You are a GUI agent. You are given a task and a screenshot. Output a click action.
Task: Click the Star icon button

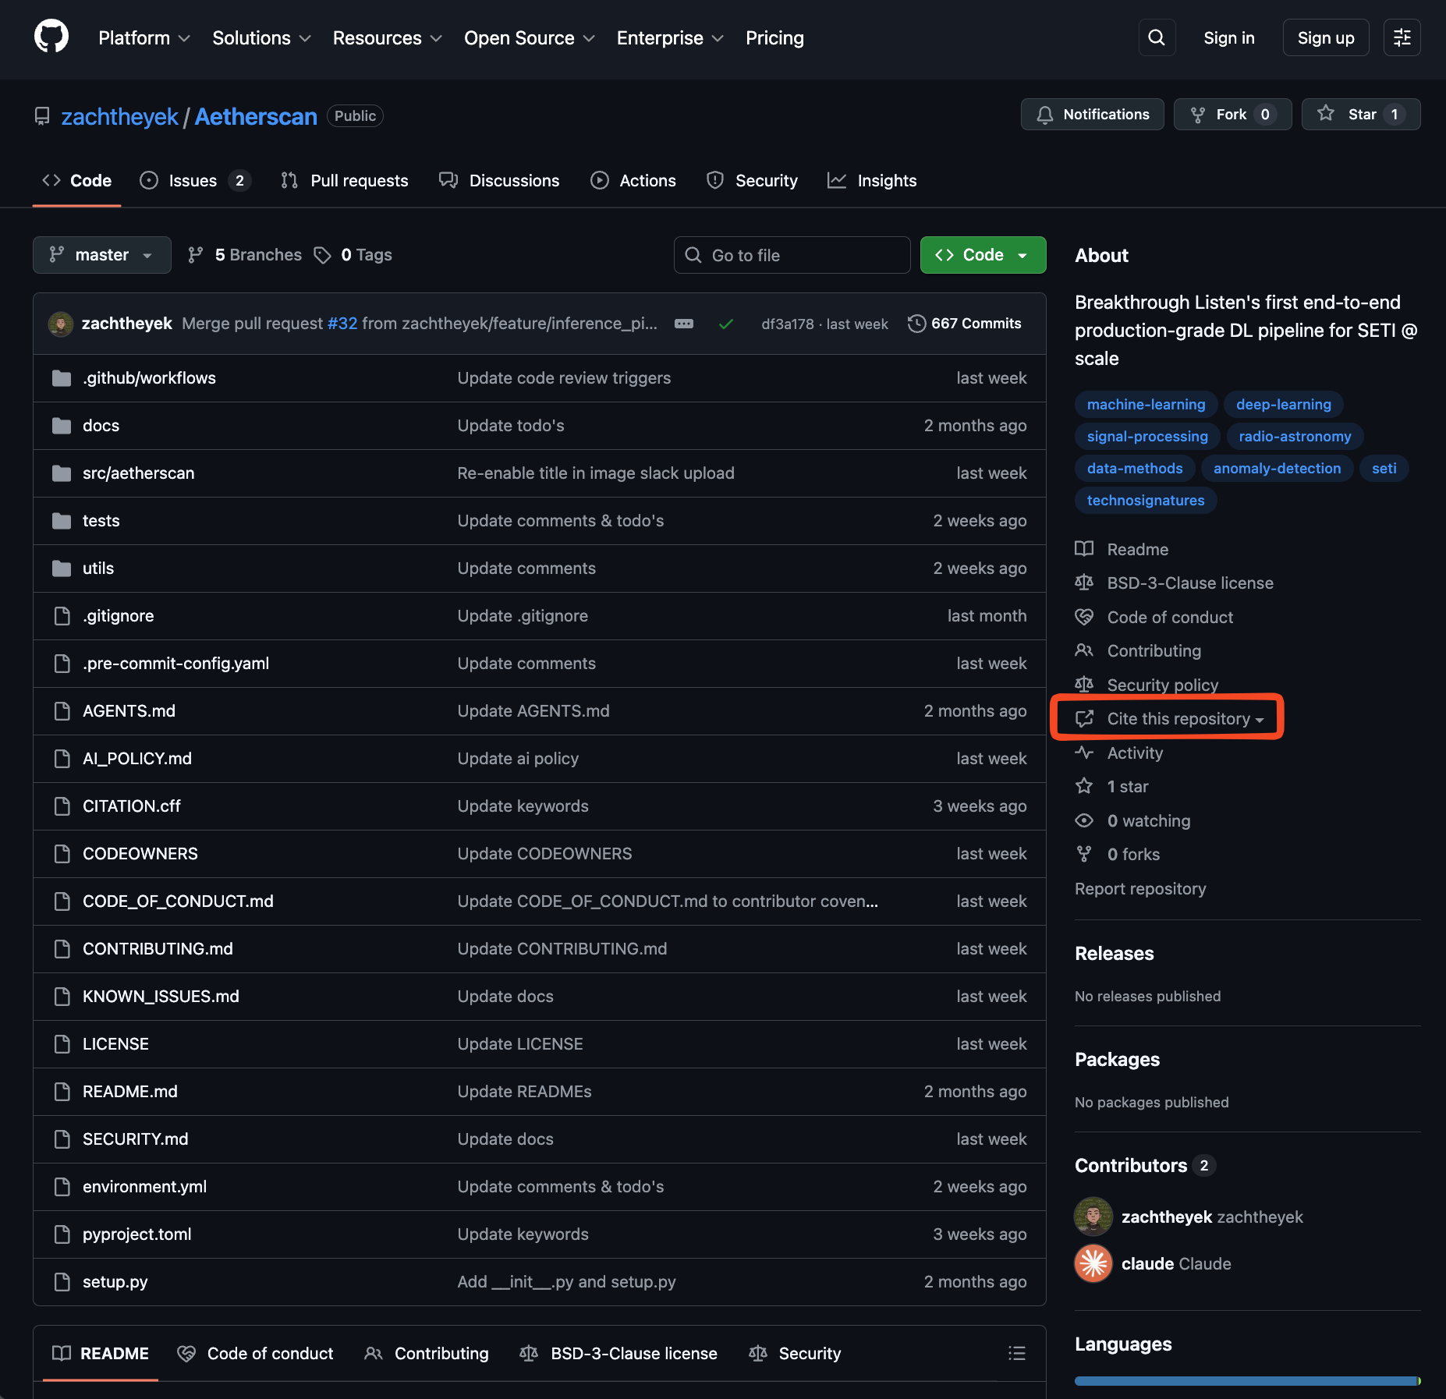click(1361, 115)
